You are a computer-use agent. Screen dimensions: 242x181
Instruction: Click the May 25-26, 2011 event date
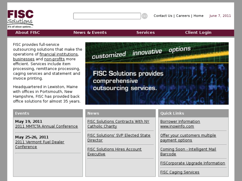click(x=32, y=137)
